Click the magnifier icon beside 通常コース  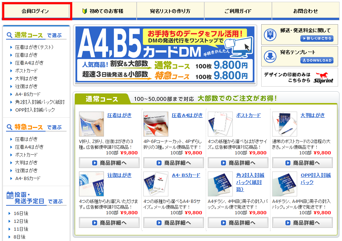(x=10, y=35)
